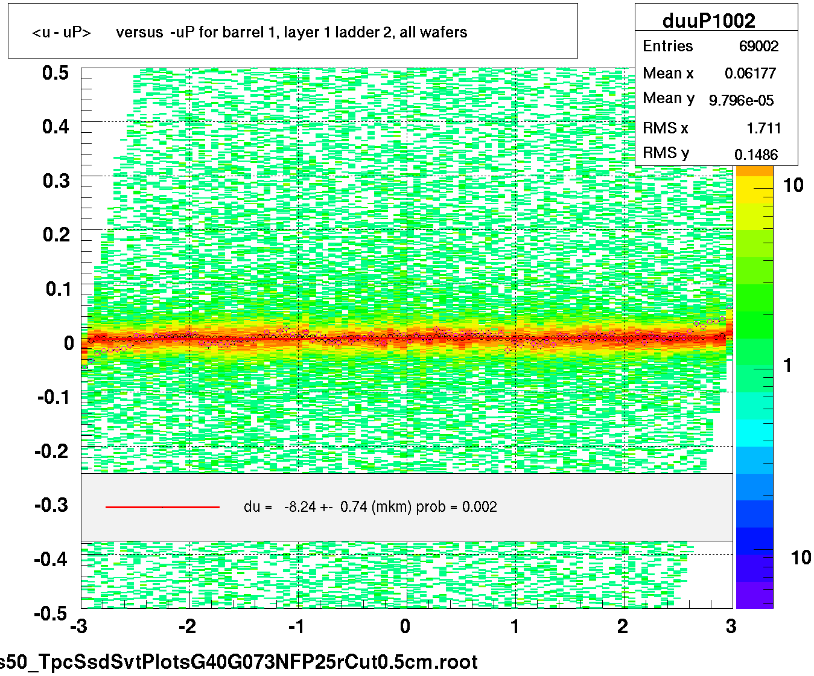814x676 pixels.
Task: Click the lower palette axis label 10
Action: click(x=801, y=558)
